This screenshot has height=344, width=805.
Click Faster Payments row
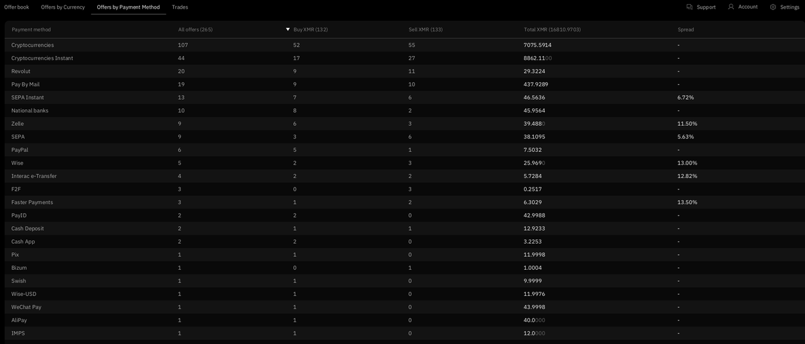(x=405, y=202)
